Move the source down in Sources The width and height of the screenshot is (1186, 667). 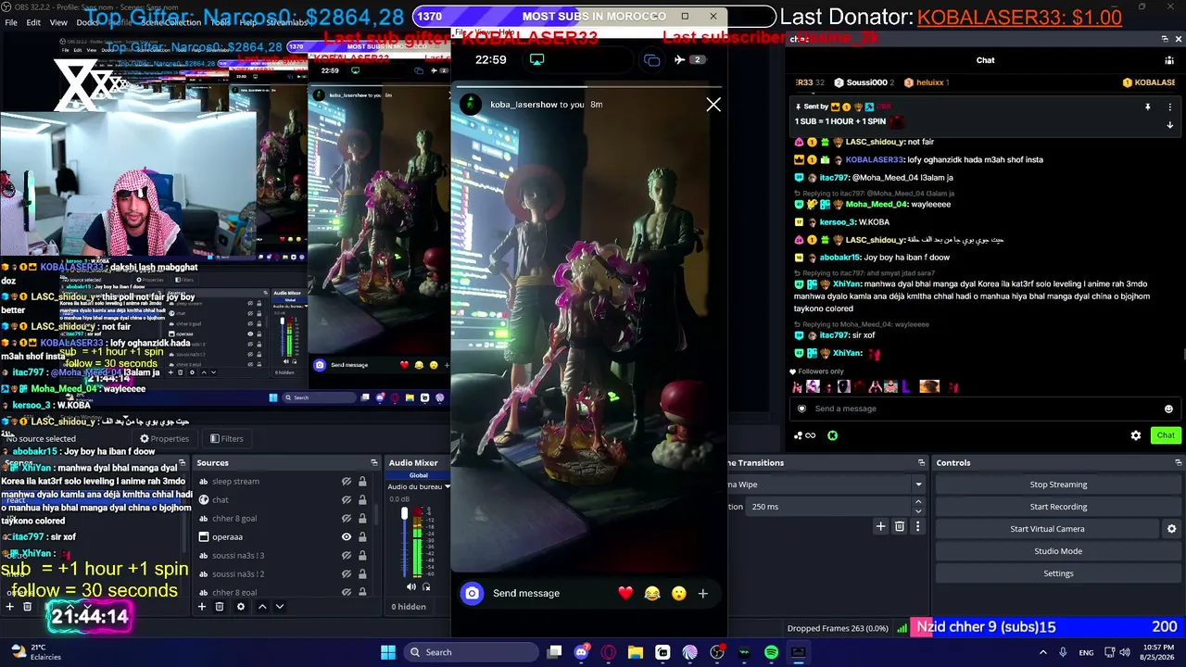(x=280, y=607)
